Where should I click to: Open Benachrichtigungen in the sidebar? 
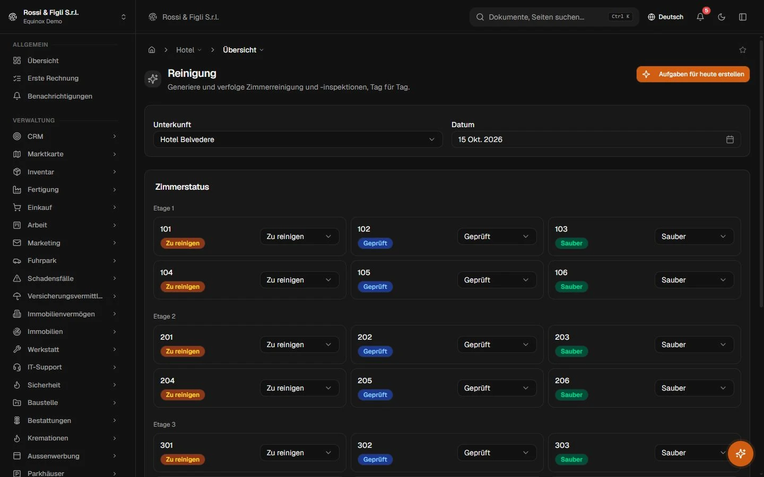[x=66, y=96]
